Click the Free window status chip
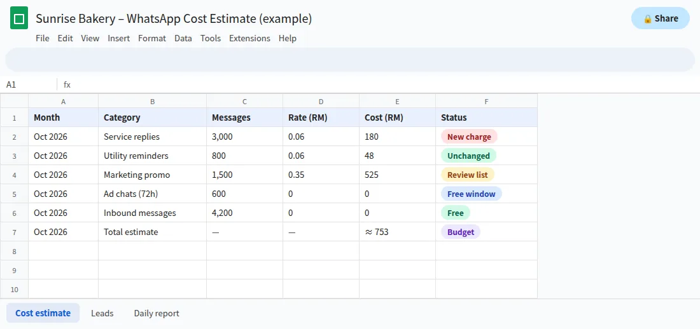The width and height of the screenshot is (700, 329). (x=472, y=194)
